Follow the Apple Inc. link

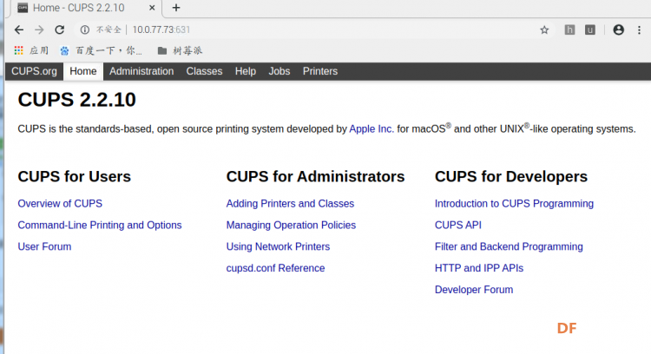click(372, 129)
